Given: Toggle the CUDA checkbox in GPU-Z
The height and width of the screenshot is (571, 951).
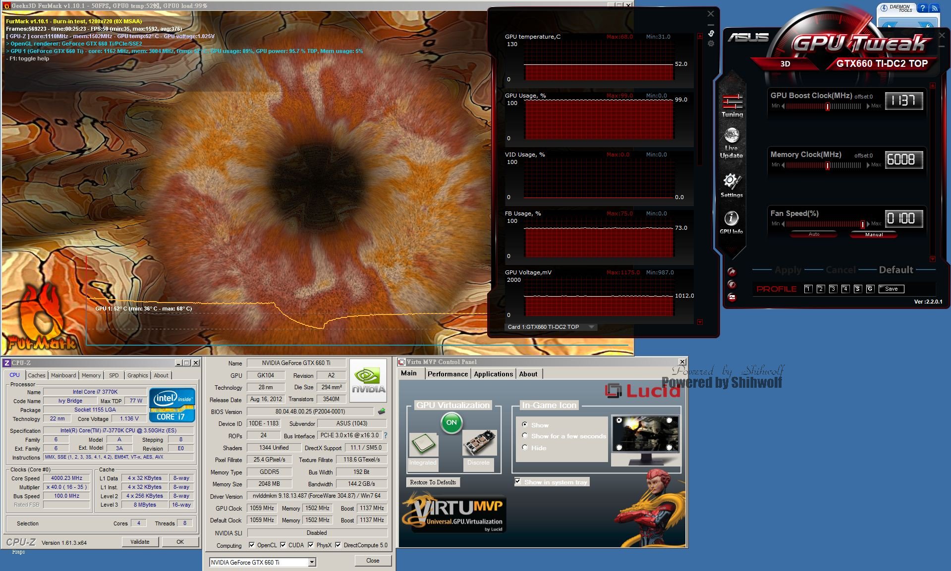Looking at the screenshot, I should click(283, 545).
